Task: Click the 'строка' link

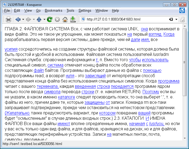Action: click(x=103, y=86)
